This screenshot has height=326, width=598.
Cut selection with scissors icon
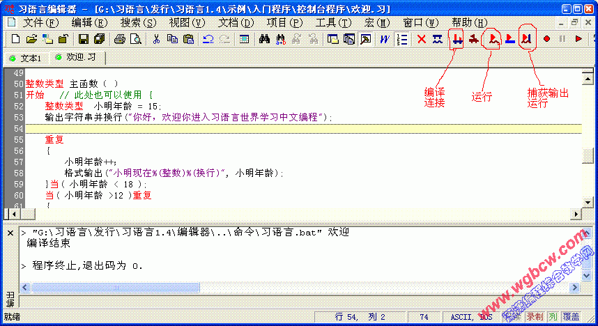pos(156,39)
